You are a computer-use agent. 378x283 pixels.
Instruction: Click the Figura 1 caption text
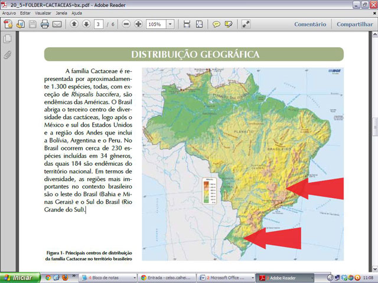[89, 256]
